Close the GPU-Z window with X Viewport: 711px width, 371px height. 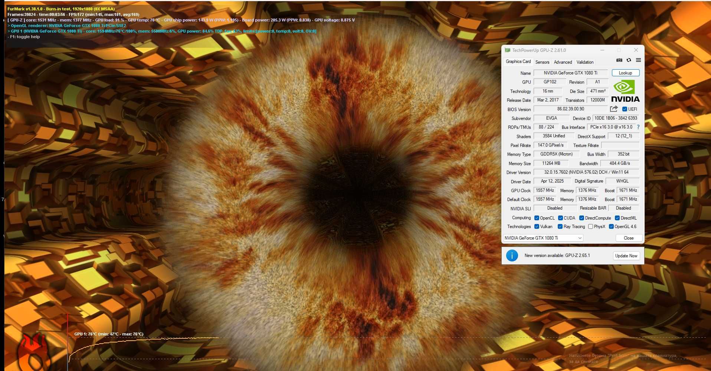pos(636,50)
